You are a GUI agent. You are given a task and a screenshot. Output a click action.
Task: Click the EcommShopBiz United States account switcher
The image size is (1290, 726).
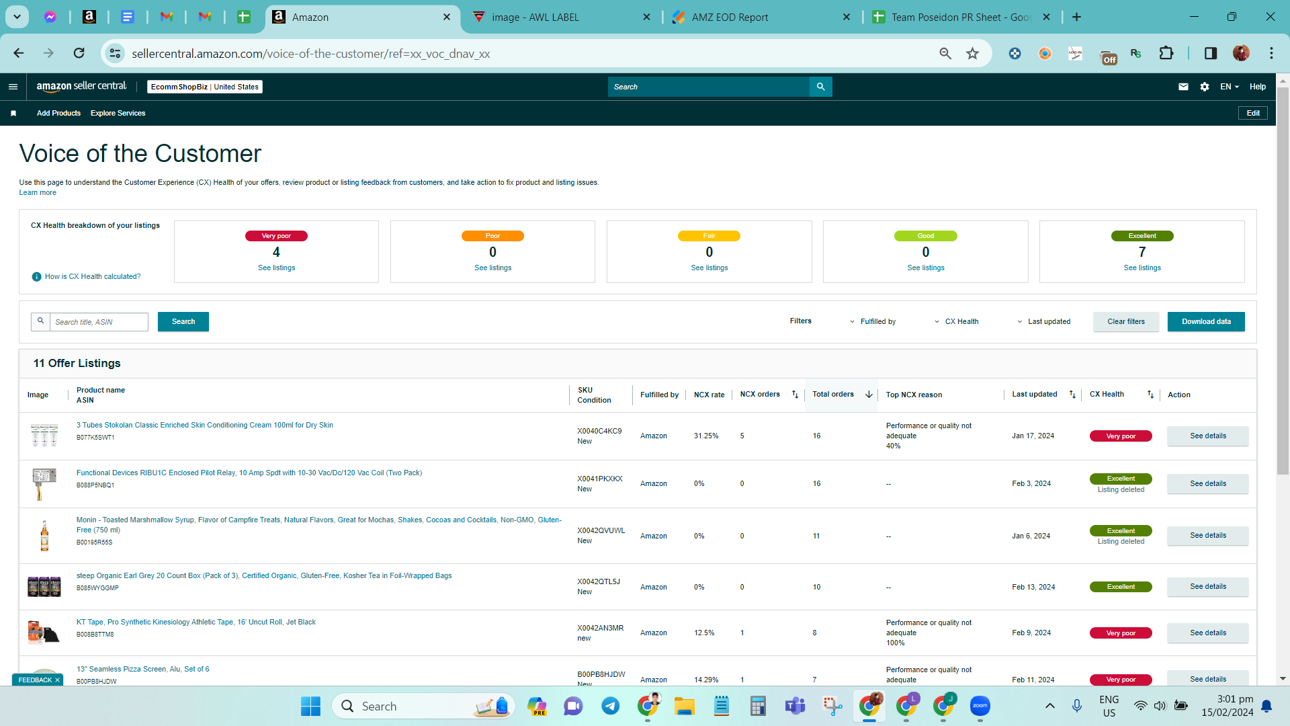[x=205, y=87]
